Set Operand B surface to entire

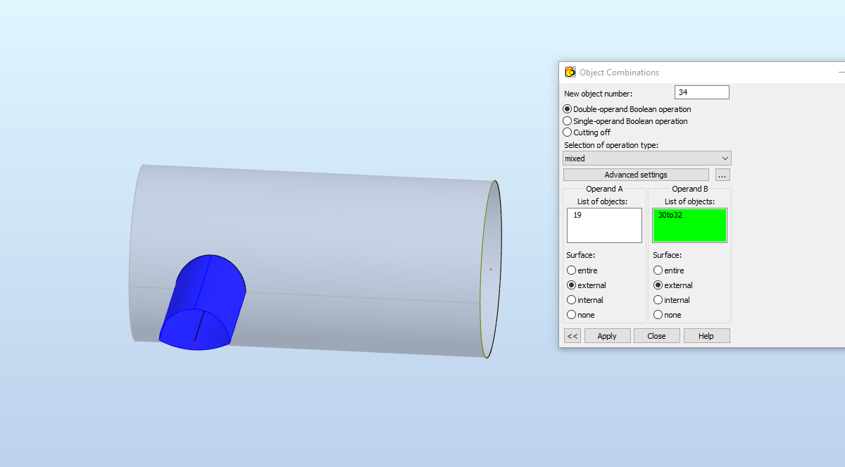pyautogui.click(x=658, y=270)
